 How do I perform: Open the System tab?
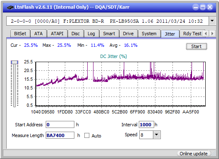149,34
